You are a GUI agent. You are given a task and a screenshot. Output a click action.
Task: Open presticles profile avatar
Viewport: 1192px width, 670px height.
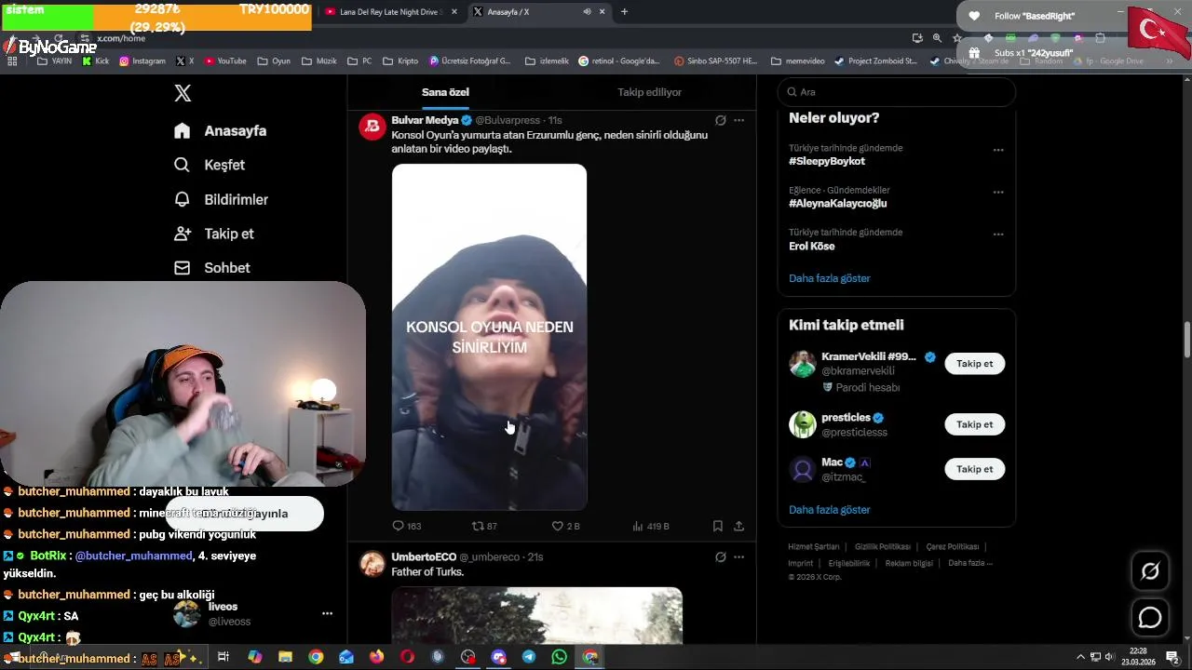tap(802, 424)
